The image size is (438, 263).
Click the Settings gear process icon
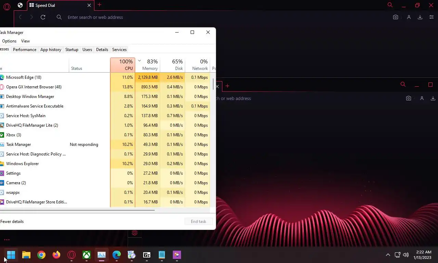[2, 173]
